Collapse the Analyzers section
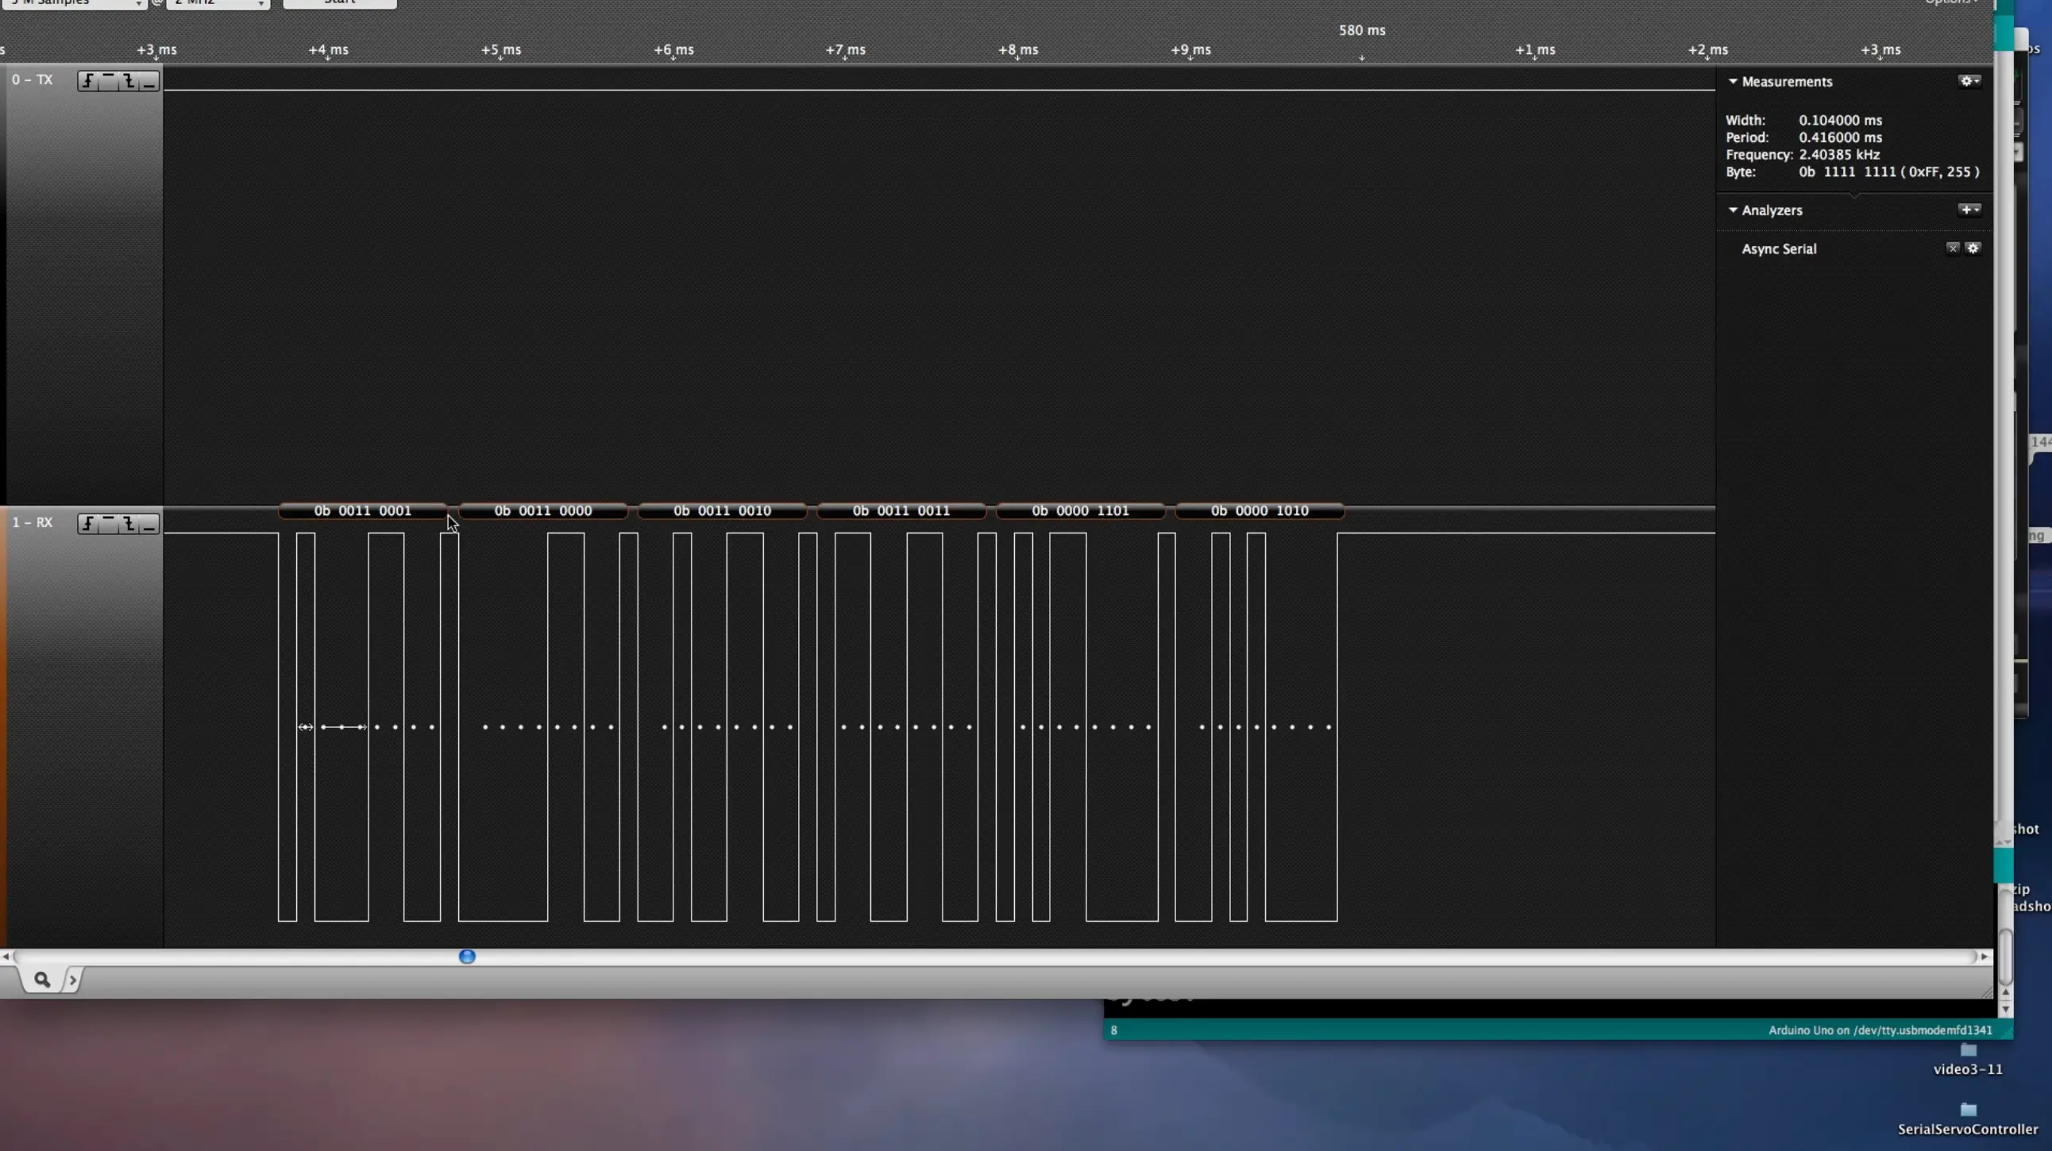The height and width of the screenshot is (1151, 2052). [1733, 210]
